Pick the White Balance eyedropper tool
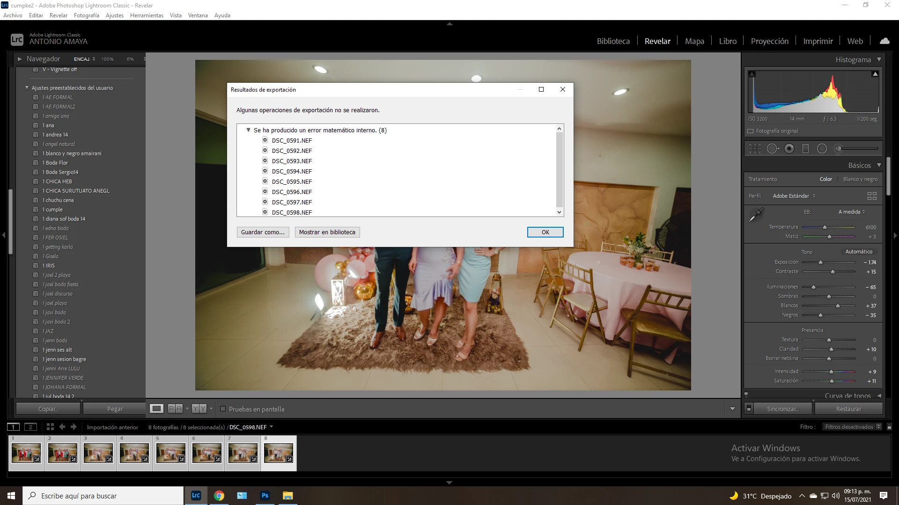Image resolution: width=899 pixels, height=505 pixels. point(756,215)
